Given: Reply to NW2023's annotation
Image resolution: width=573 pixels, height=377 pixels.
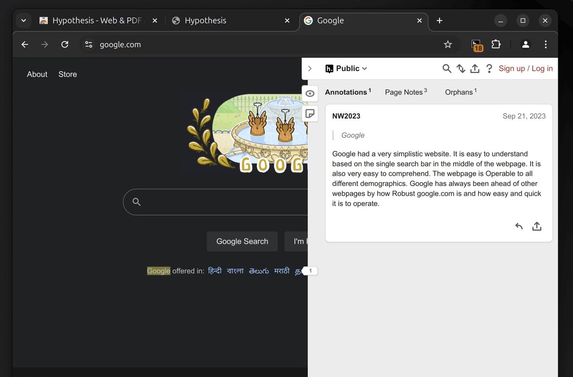Looking at the screenshot, I should tap(519, 226).
